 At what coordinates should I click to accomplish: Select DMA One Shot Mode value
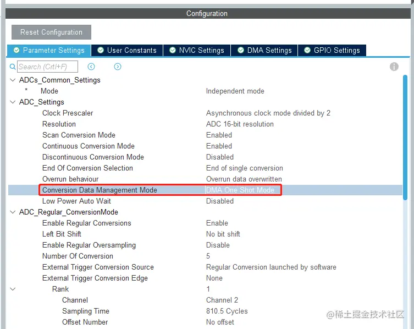coord(240,190)
